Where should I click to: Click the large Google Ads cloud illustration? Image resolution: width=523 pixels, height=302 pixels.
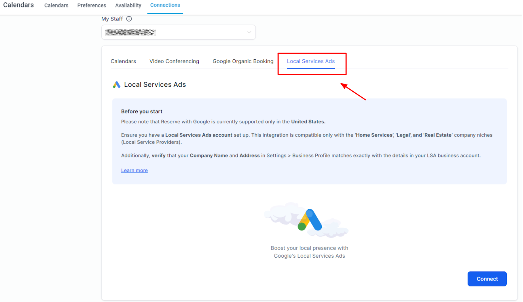[307, 220]
